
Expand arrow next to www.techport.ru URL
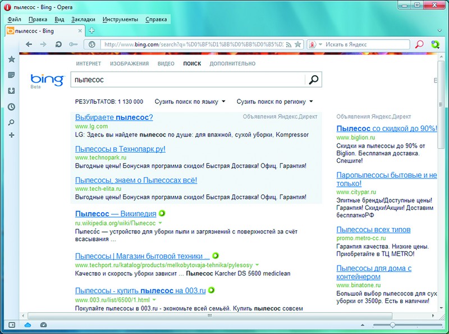[x=257, y=265]
